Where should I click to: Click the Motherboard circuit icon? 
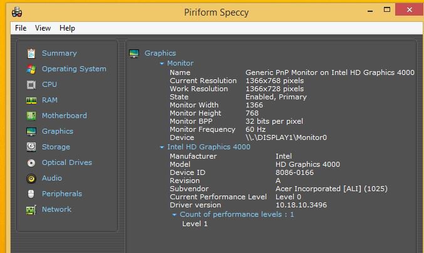(31, 116)
